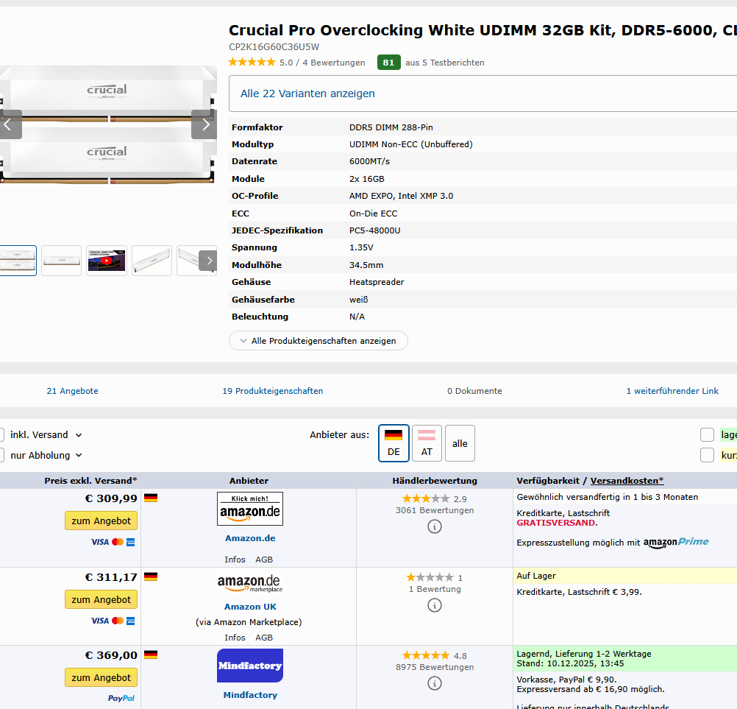Click PayPal icon under € 369,00 offer

(x=121, y=698)
